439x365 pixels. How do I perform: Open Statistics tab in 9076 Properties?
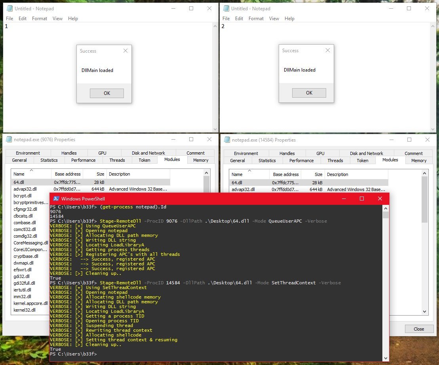(x=49, y=160)
